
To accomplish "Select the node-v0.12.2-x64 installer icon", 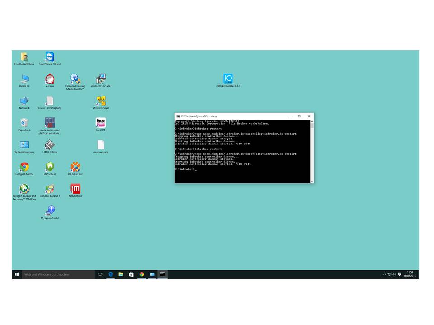I will (101, 81).
